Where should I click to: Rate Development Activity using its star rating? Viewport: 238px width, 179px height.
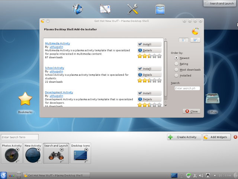tap(149, 105)
